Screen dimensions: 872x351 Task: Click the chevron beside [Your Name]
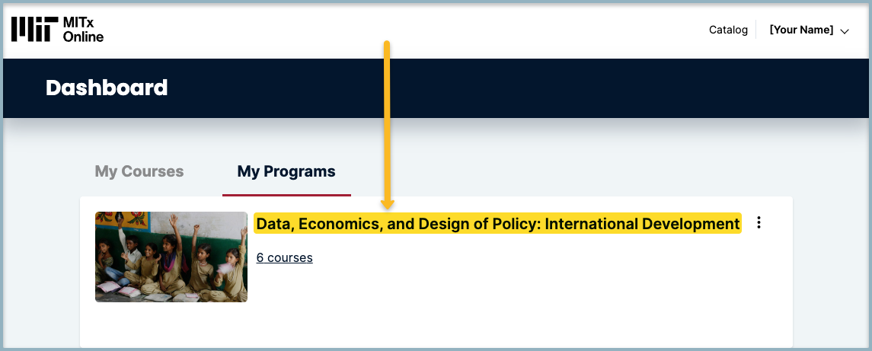point(844,31)
